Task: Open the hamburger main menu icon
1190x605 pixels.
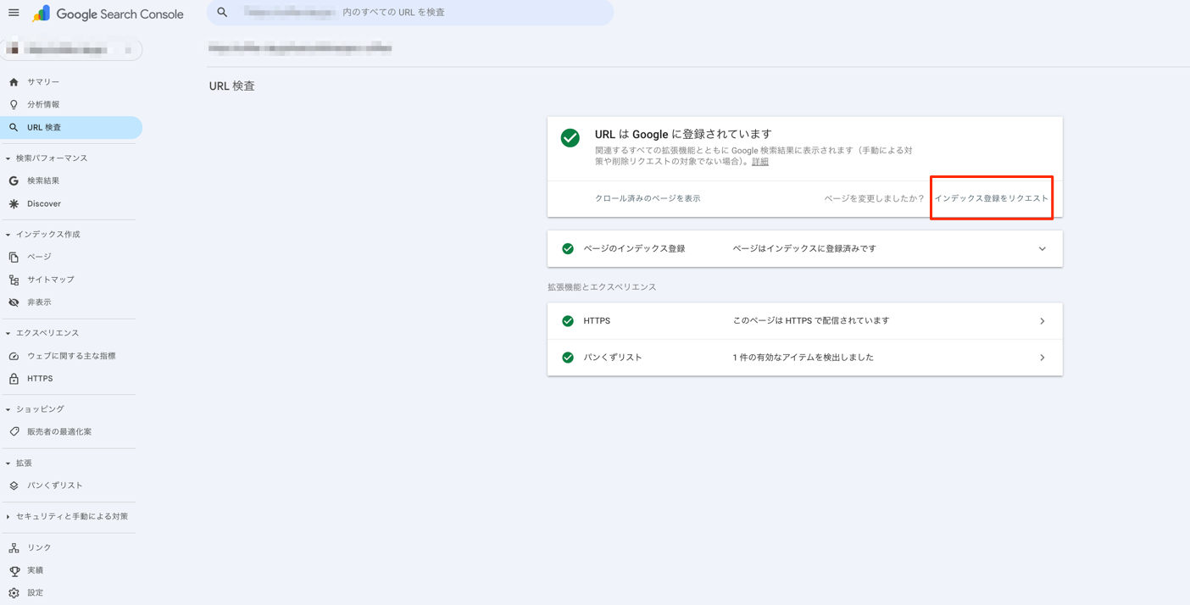Action: [x=14, y=13]
